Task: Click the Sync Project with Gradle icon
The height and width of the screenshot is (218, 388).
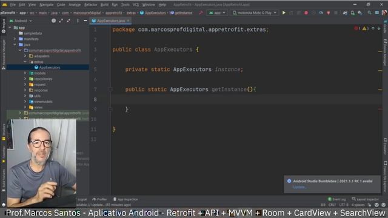Action: tap(345, 13)
